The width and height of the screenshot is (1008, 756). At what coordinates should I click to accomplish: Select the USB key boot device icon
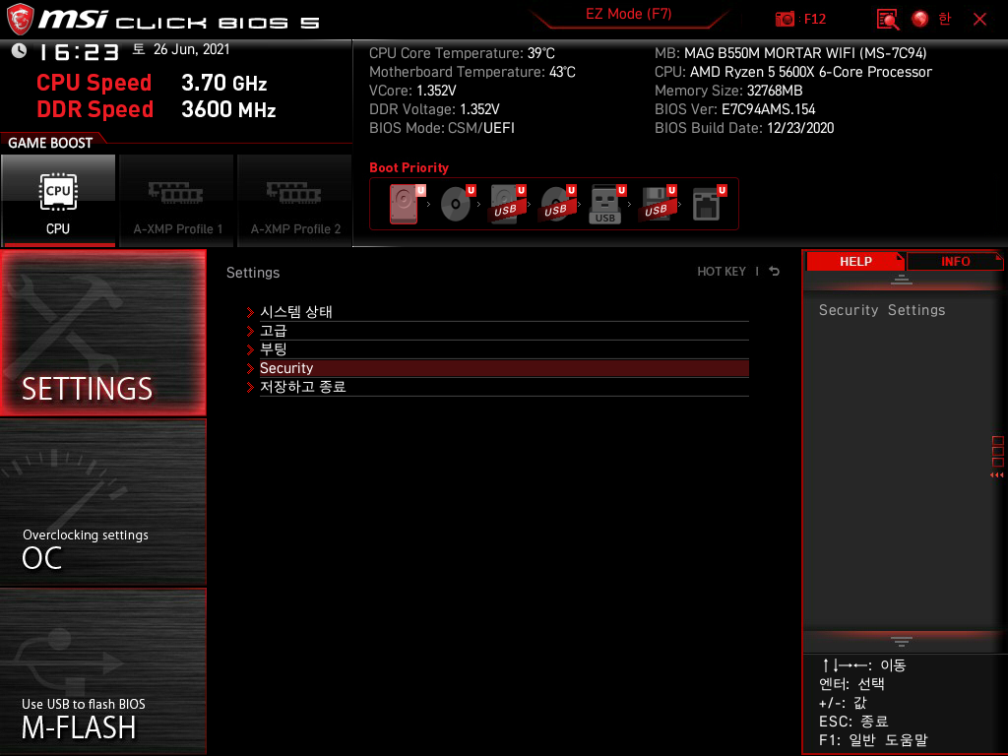tap(606, 204)
